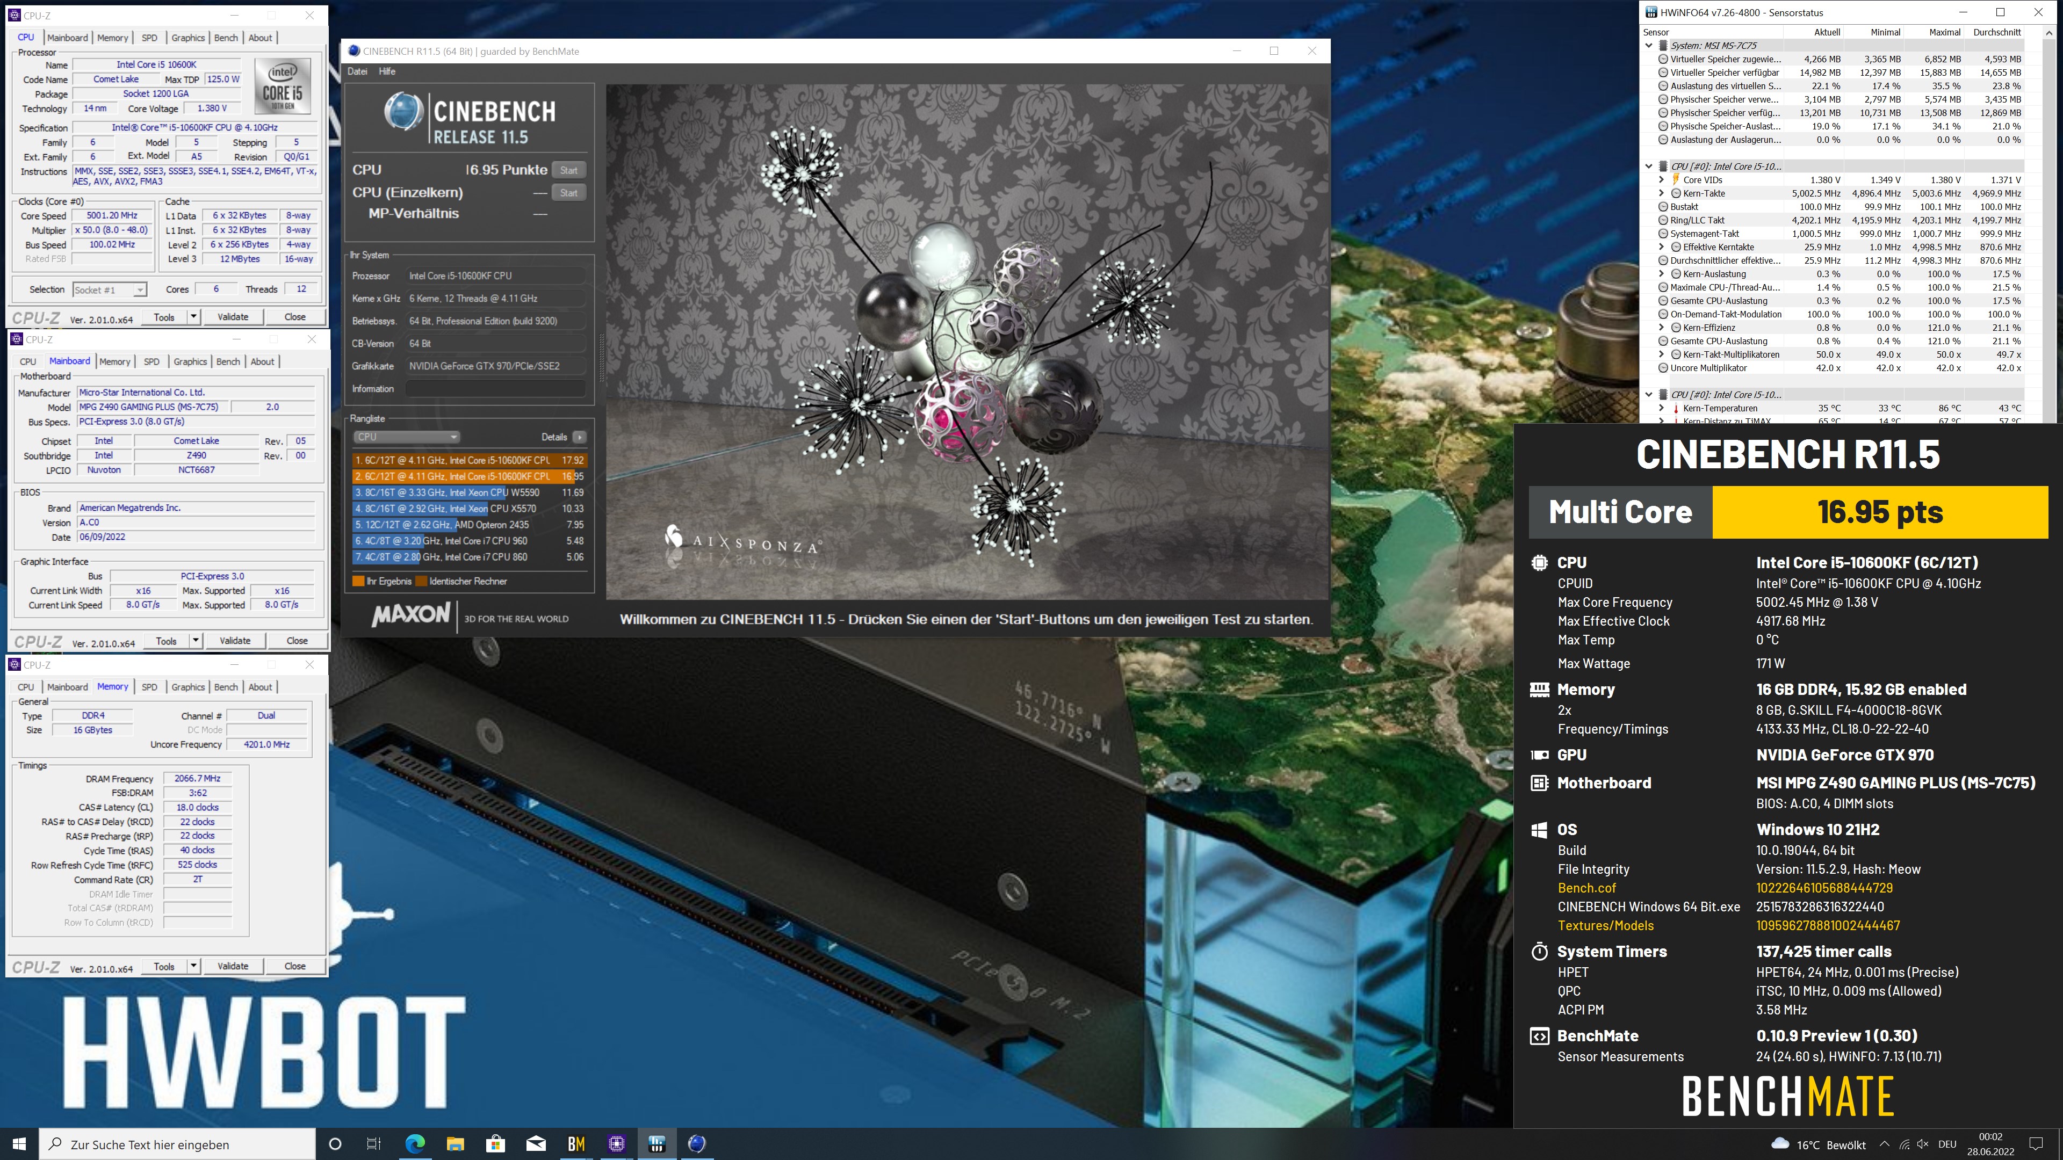The image size is (2063, 1160).
Task: Click the chip icon beside System: MSI MS-7C75
Action: coord(1663,46)
